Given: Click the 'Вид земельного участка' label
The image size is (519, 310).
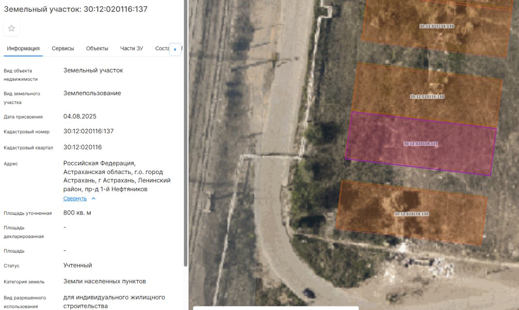Looking at the screenshot, I should point(22,98).
